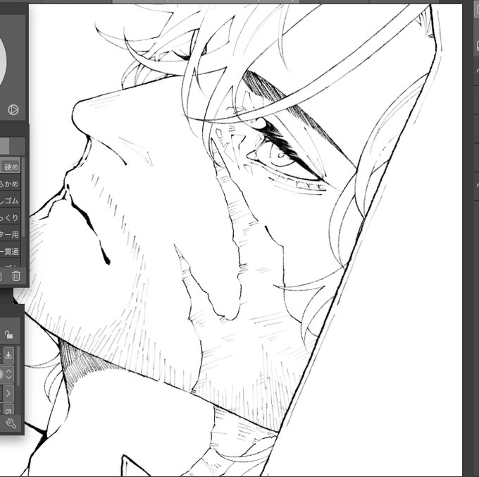Screen dimensions: 479x477
Task: Delete sub tool with the trash icon
Action: pyautogui.click(x=16, y=277)
